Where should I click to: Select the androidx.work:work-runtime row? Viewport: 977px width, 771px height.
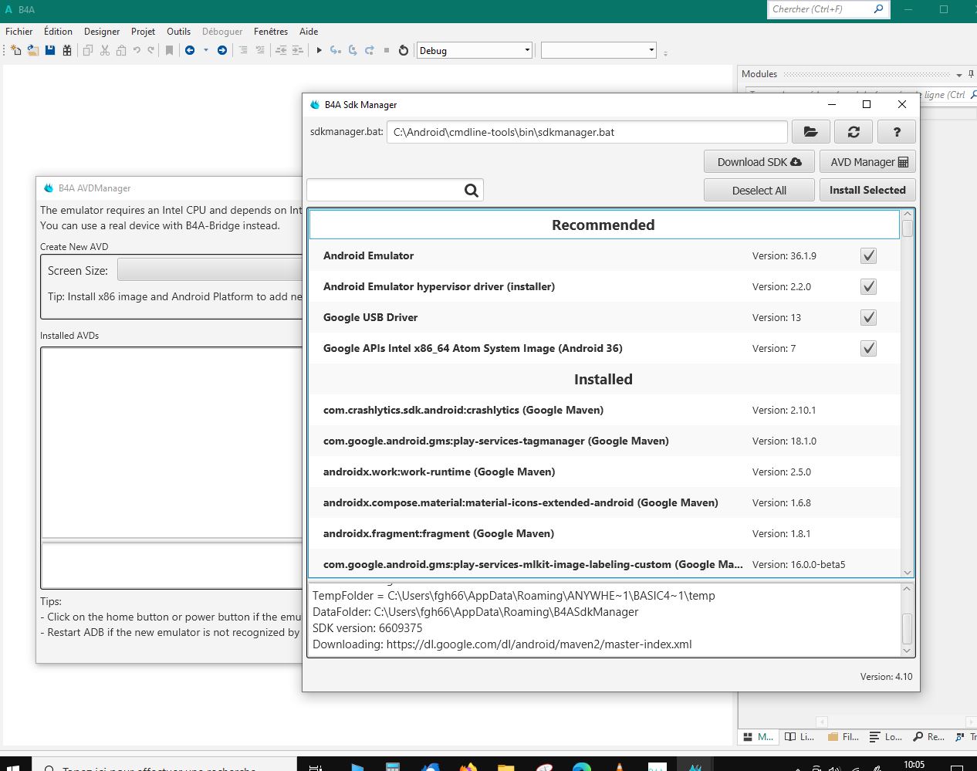[603, 472]
